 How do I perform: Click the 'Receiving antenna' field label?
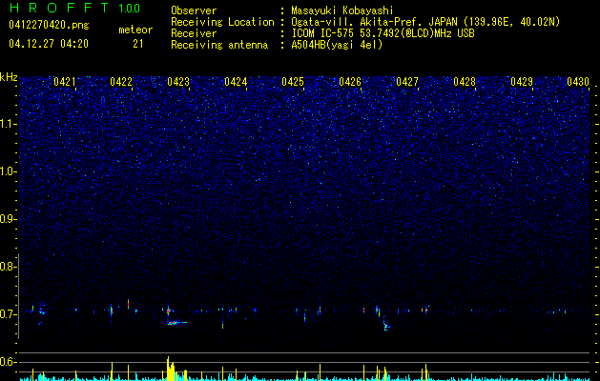[219, 45]
